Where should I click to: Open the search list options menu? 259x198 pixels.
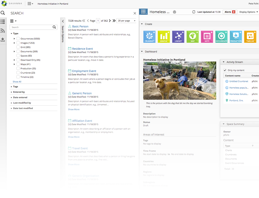(x=13, y=21)
